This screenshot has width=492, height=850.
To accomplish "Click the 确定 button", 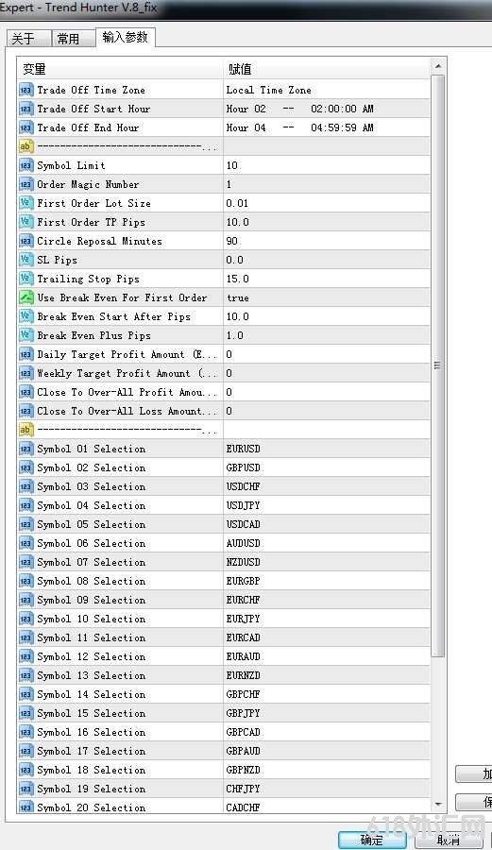I will click(x=372, y=840).
